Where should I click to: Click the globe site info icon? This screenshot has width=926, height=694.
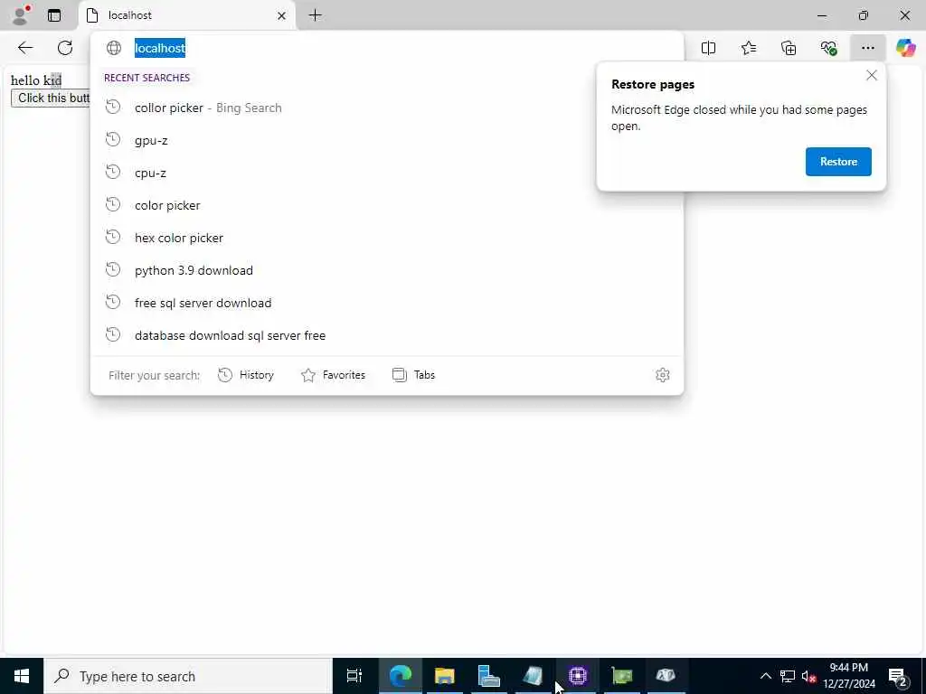point(113,48)
